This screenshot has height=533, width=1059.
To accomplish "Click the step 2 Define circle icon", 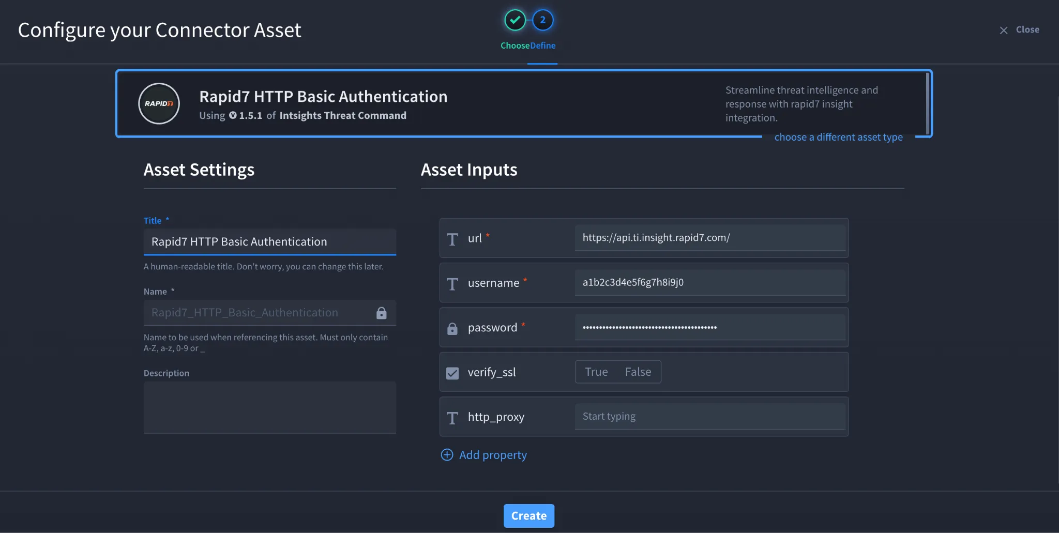I will pyautogui.click(x=542, y=20).
